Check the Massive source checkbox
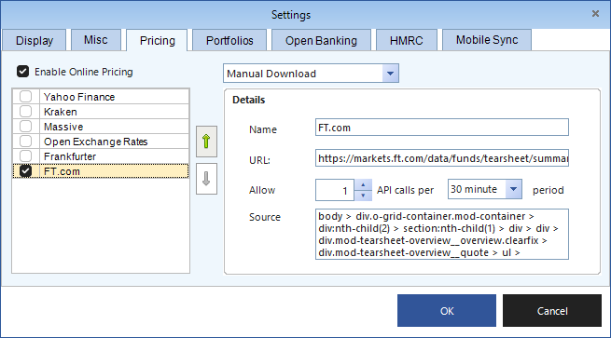611x338 pixels. [x=26, y=127]
